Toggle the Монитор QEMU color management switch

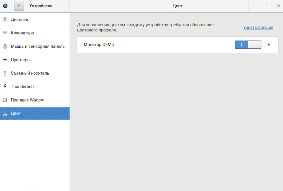[248, 45]
